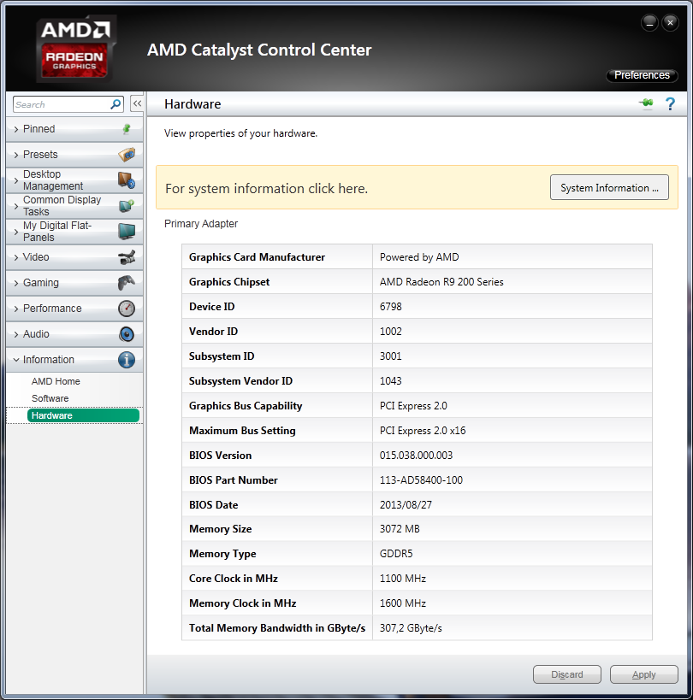This screenshot has height=700, width=693.
Task: Click the search magnifier icon
Action: point(115,104)
